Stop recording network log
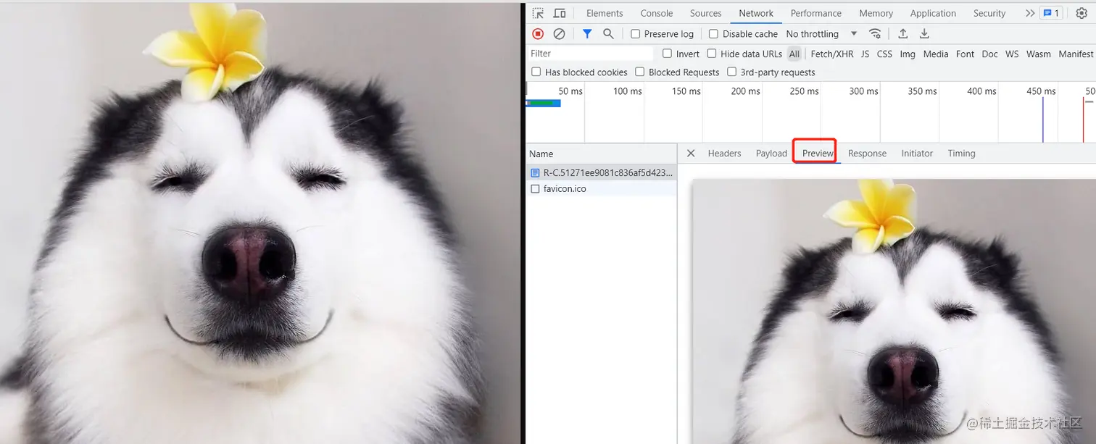This screenshot has height=444, width=1096. 537,33
